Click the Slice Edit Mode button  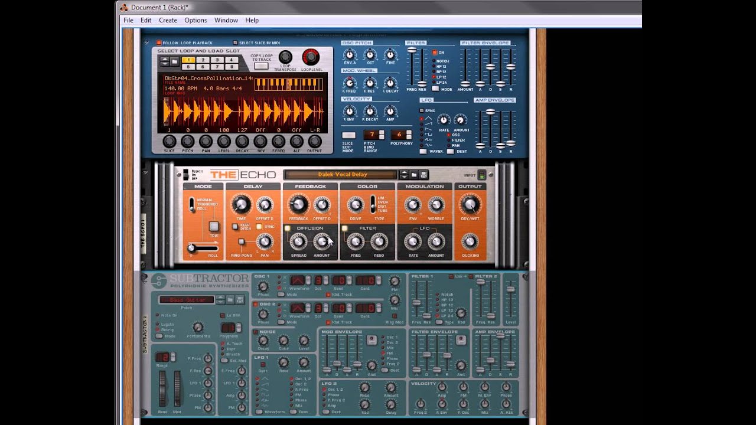point(349,135)
